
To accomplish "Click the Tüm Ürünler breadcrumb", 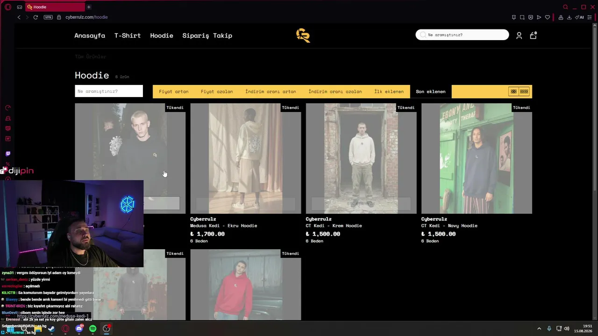I will click(x=91, y=56).
